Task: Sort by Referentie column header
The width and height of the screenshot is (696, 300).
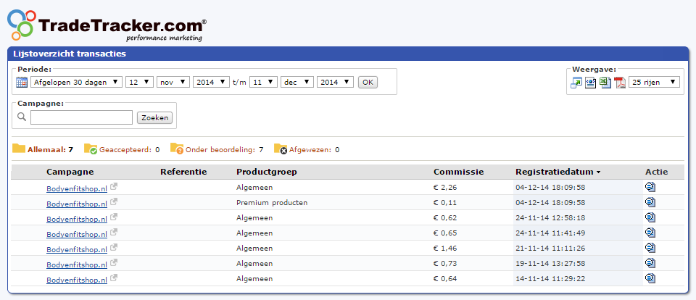Action: pyautogui.click(x=183, y=172)
